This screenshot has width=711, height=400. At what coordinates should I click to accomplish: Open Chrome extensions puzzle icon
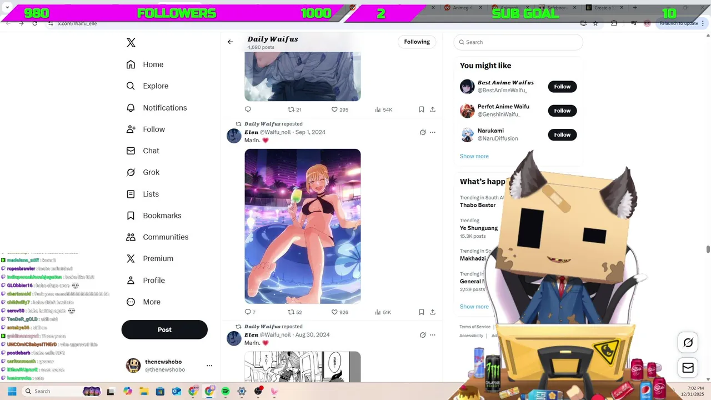pyautogui.click(x=614, y=23)
